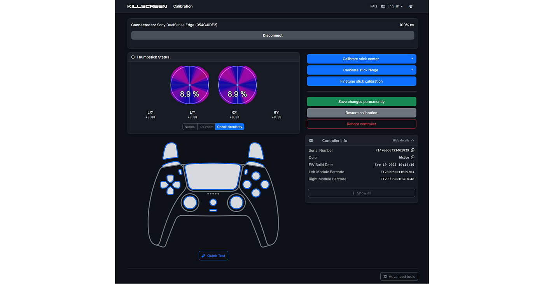The image size is (544, 284).
Task: Click Restore calibration
Action: [362, 113]
